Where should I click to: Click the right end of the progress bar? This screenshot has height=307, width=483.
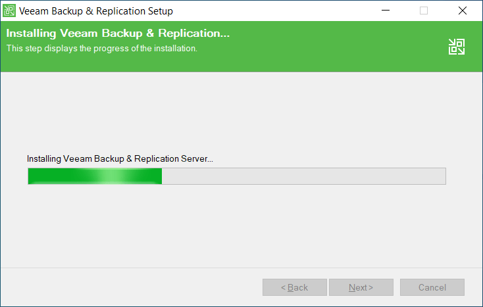(x=442, y=176)
